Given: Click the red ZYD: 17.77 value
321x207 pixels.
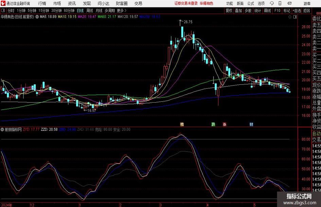Looking at the screenshot, I should pyautogui.click(x=31, y=129).
